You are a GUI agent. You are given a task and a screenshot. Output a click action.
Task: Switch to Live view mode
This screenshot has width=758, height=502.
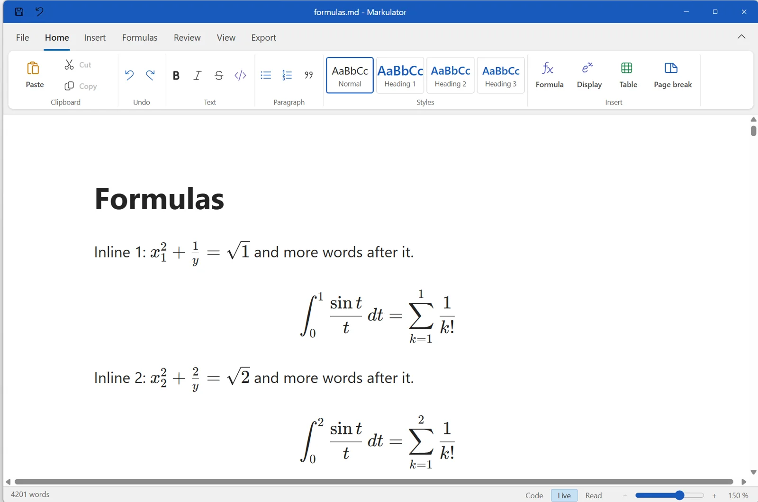point(564,495)
